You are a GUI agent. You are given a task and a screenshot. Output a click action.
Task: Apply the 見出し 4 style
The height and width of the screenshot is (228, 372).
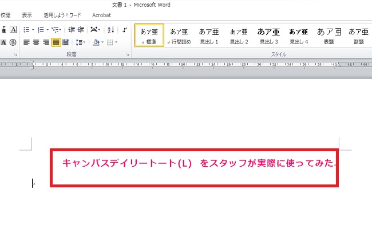[299, 35]
